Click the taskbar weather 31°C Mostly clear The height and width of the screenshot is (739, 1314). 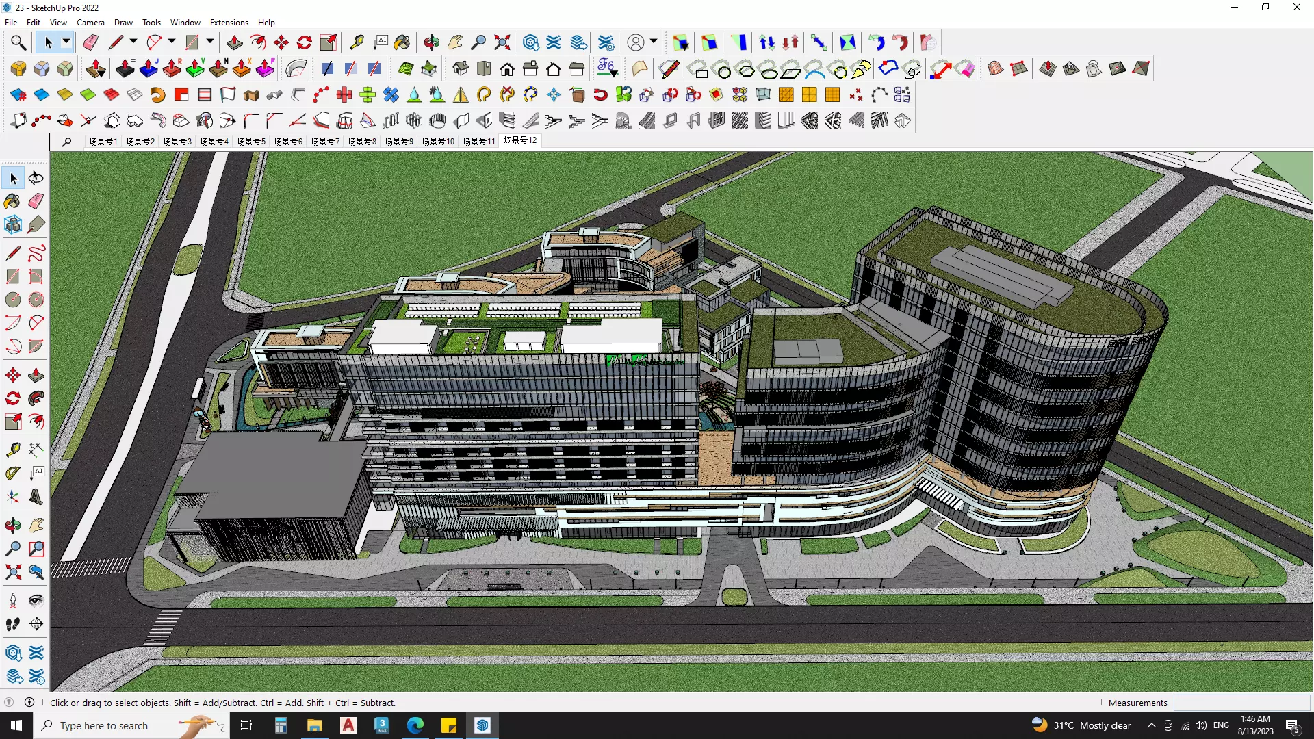pyautogui.click(x=1081, y=725)
